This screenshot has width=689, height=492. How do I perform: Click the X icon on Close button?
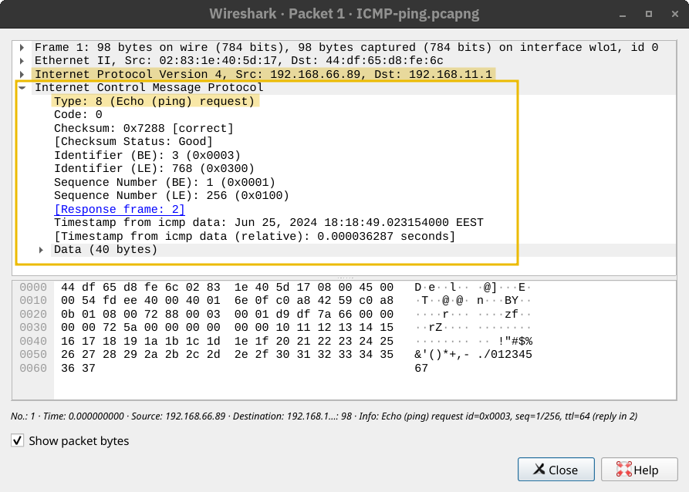pyautogui.click(x=539, y=470)
